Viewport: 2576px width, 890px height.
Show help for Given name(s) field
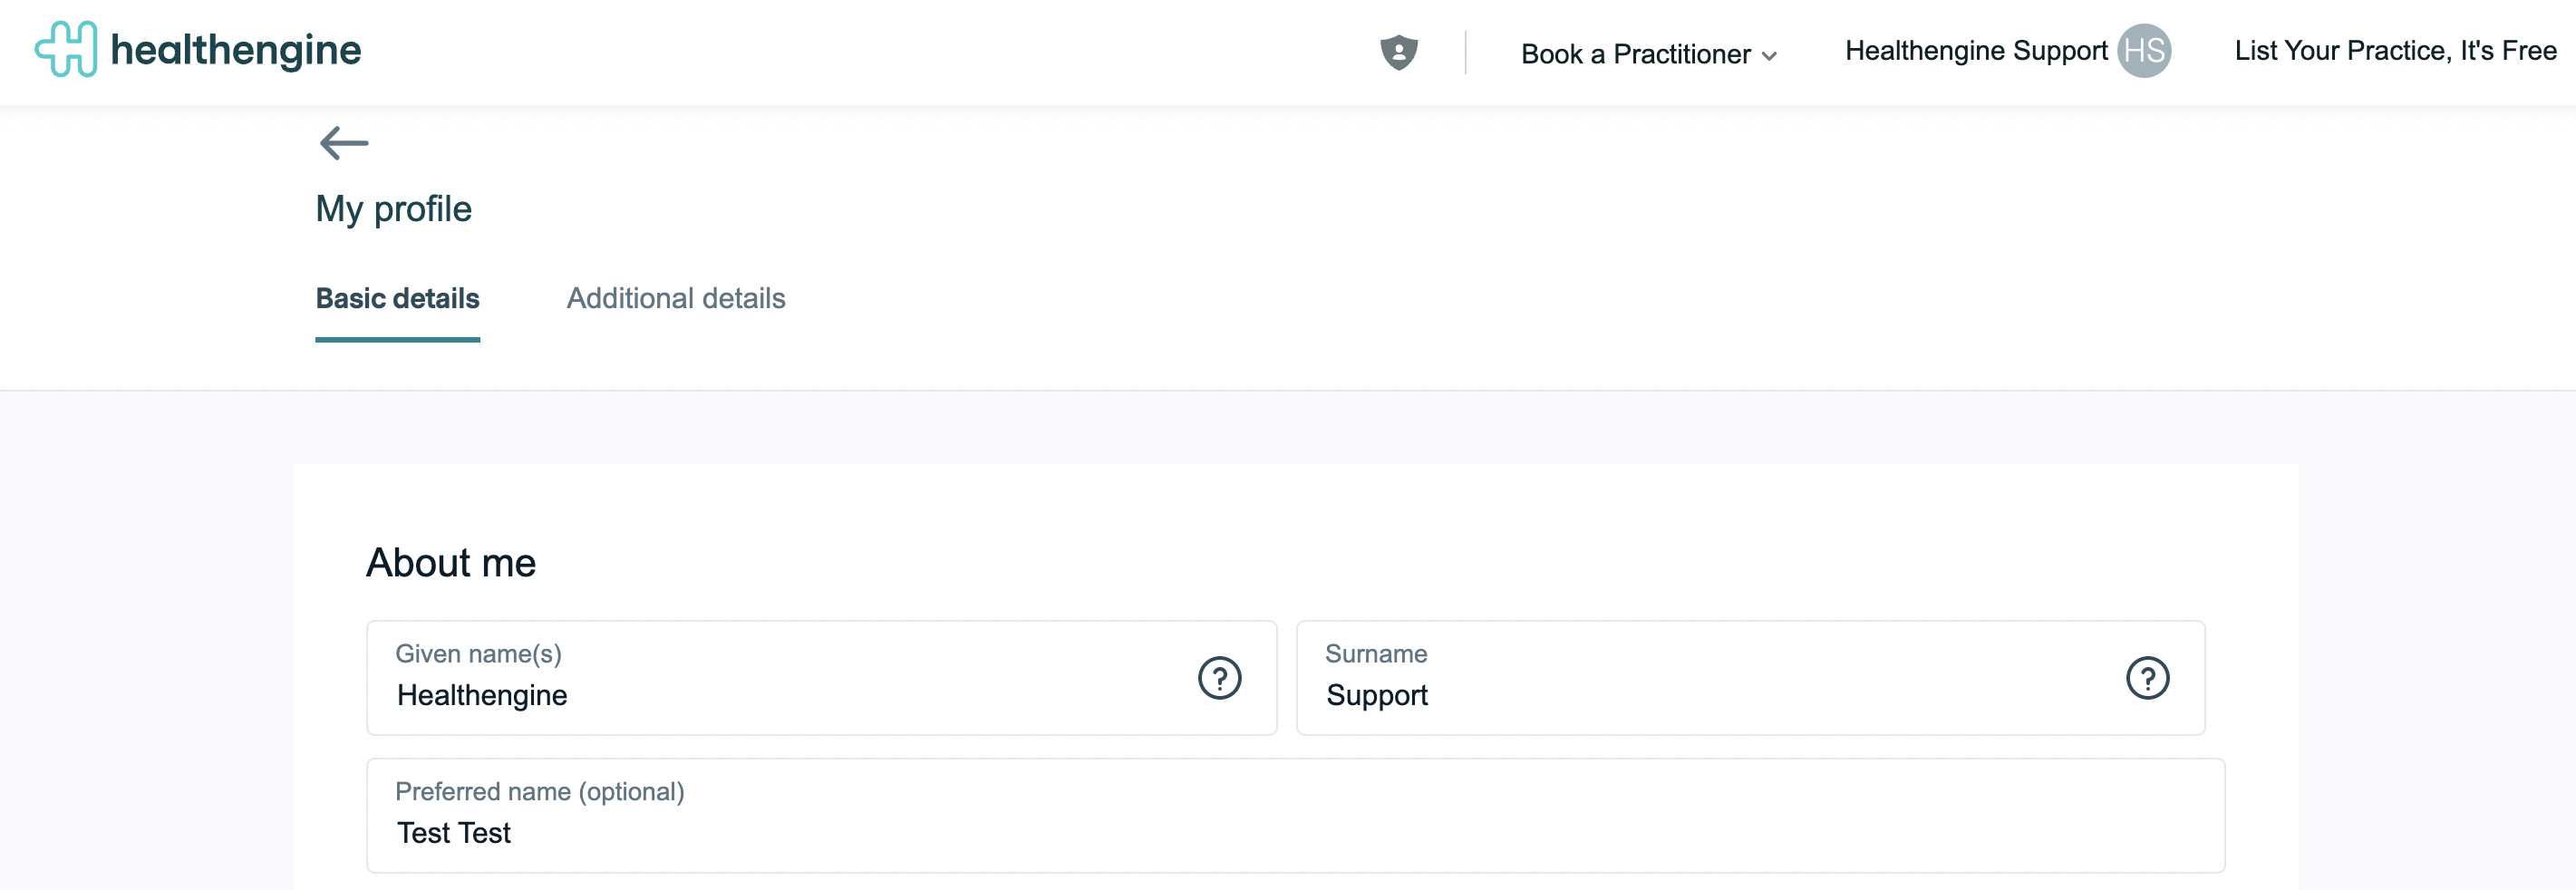tap(1219, 678)
